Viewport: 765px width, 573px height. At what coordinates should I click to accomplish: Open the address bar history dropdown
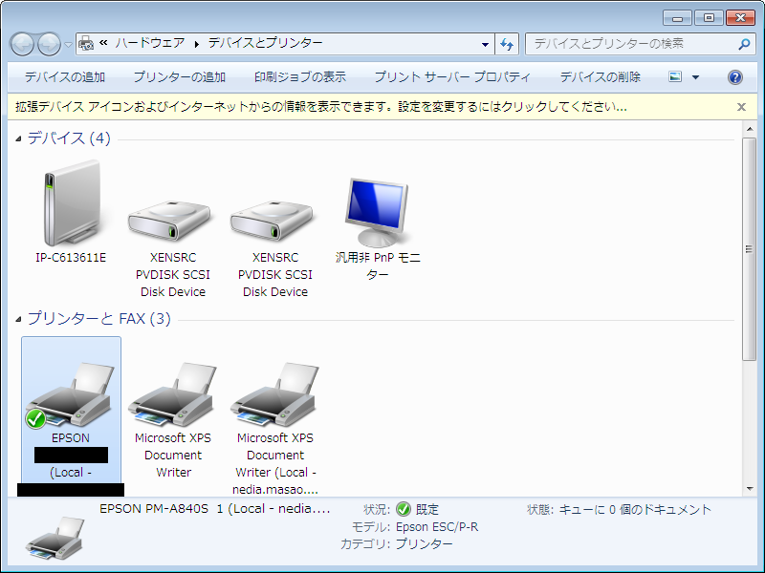point(485,44)
